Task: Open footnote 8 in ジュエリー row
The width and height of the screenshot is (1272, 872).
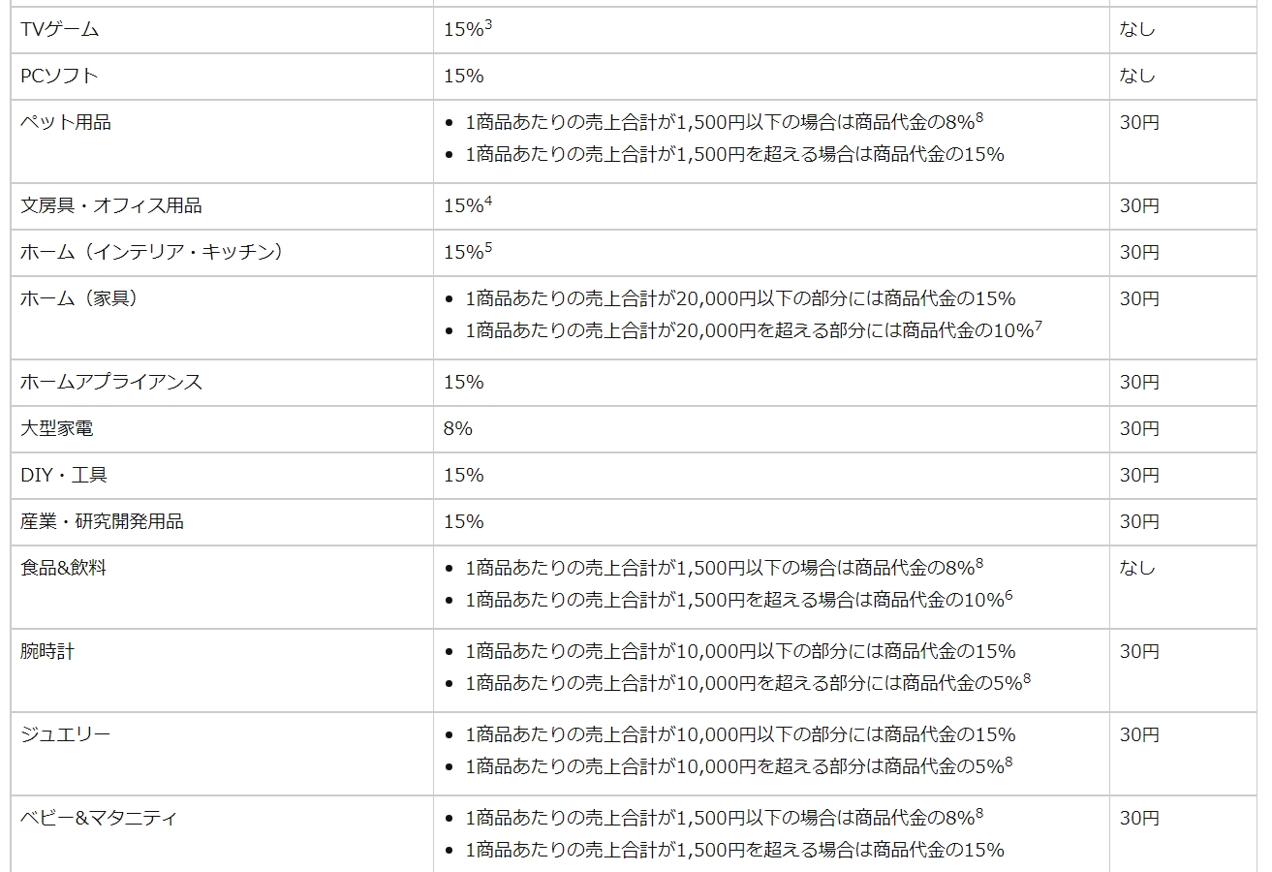Action: tap(1008, 762)
